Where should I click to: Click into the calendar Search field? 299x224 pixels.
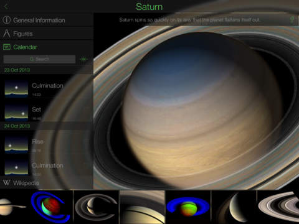39,59
